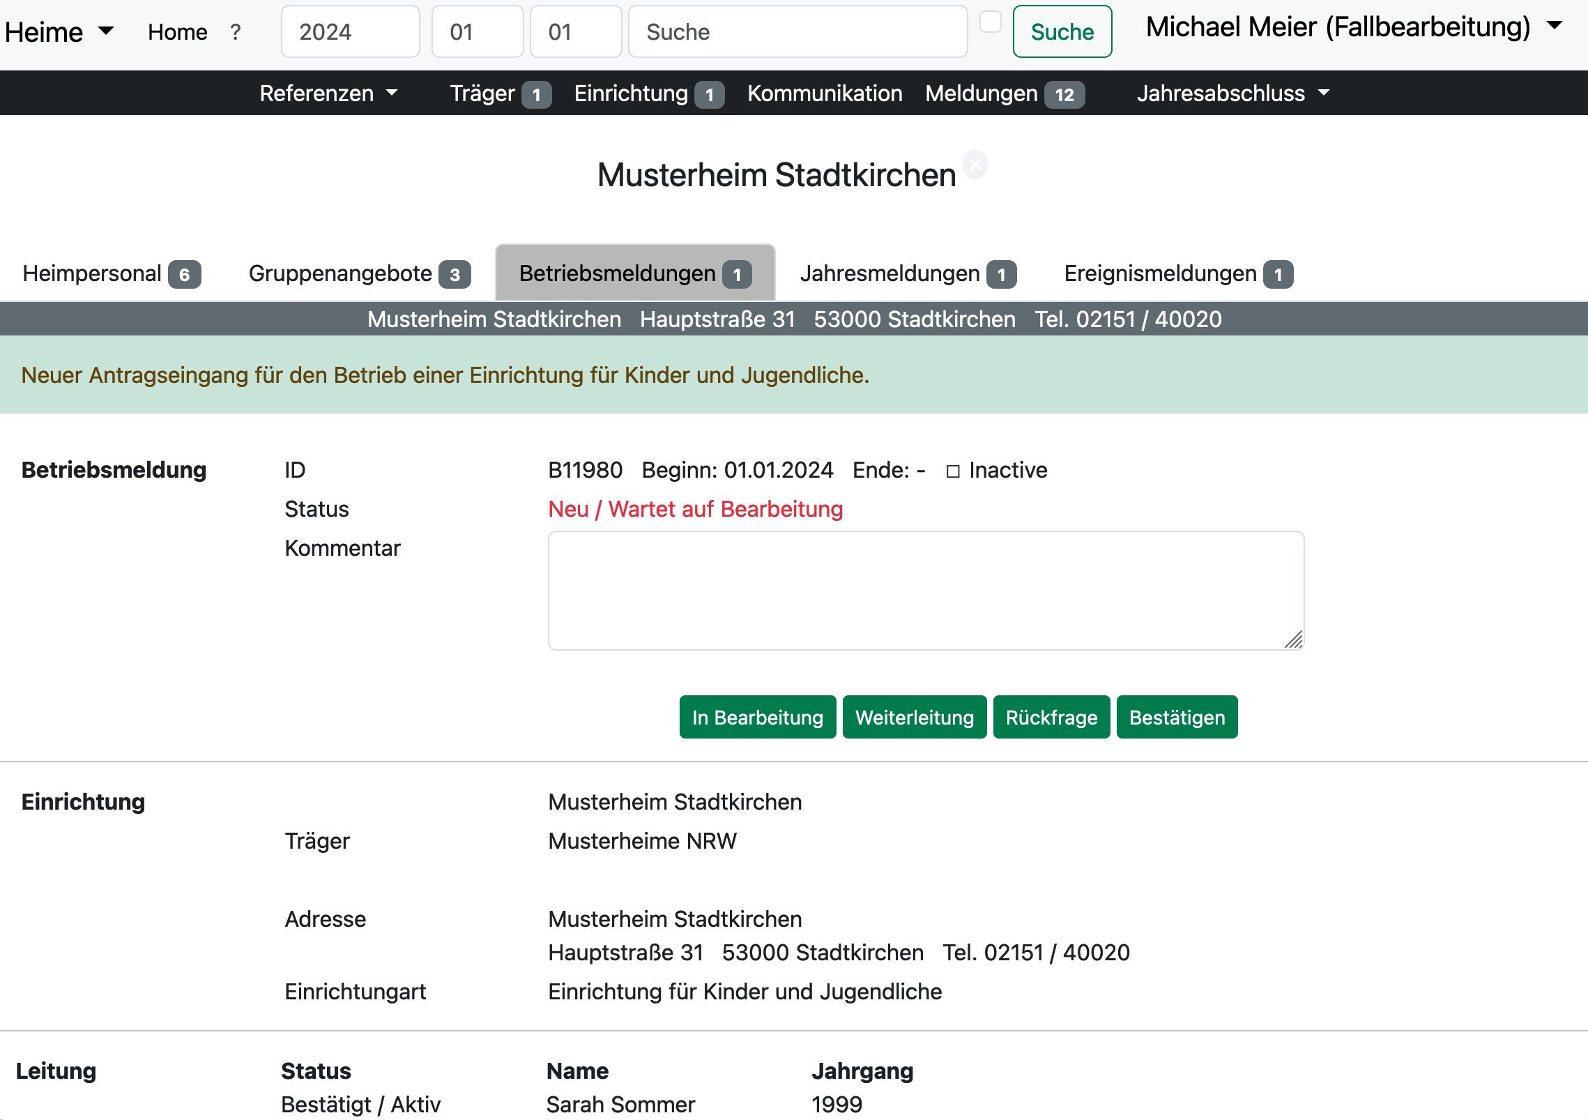Select the Gruppenangebote tab

(x=359, y=274)
